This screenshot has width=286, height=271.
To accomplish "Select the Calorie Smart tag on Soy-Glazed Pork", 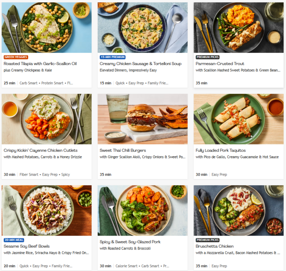I will (x=126, y=266).
